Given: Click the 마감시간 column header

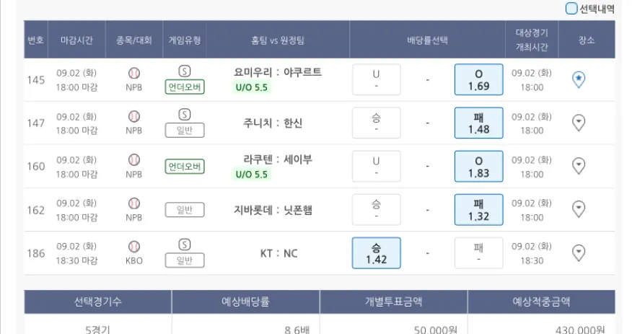Looking at the screenshot, I should [76, 40].
